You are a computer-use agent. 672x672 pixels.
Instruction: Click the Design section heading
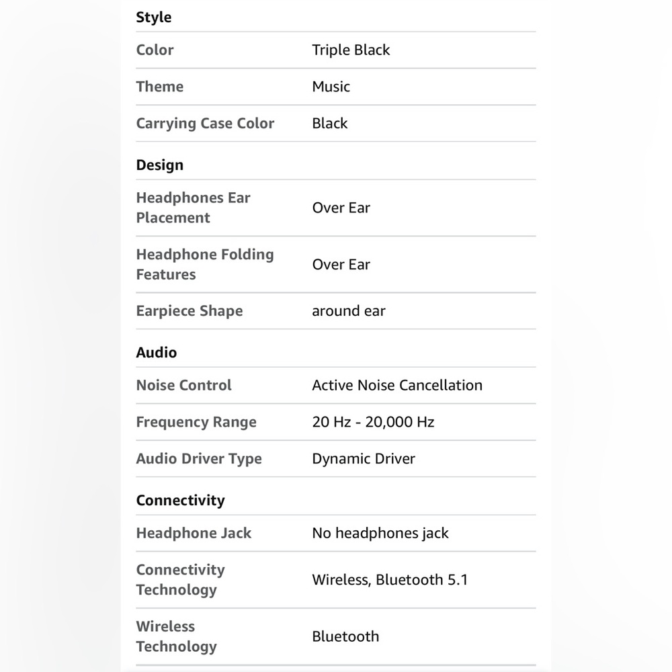pyautogui.click(x=159, y=165)
